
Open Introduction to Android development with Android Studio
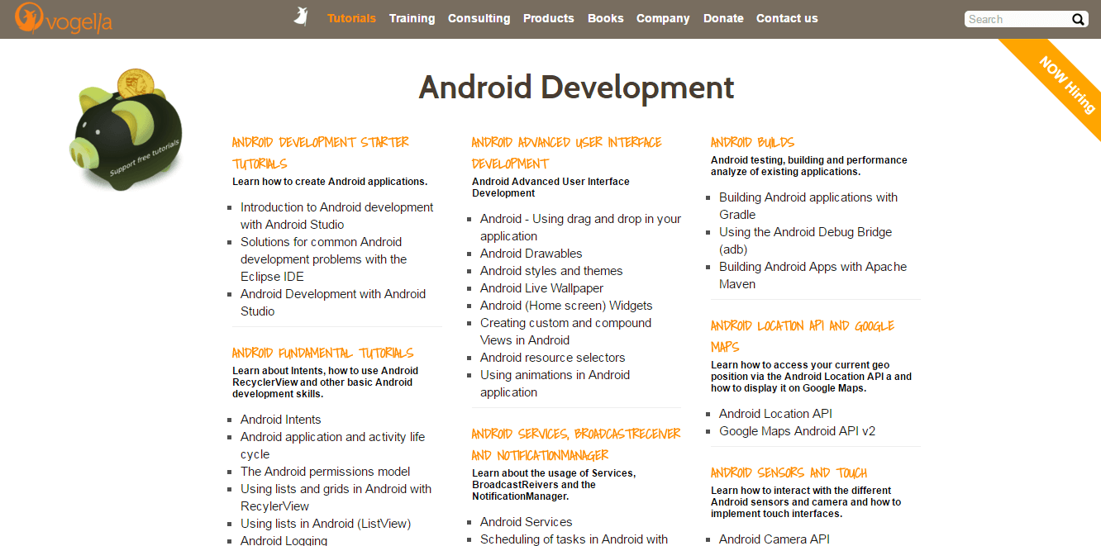coord(337,216)
